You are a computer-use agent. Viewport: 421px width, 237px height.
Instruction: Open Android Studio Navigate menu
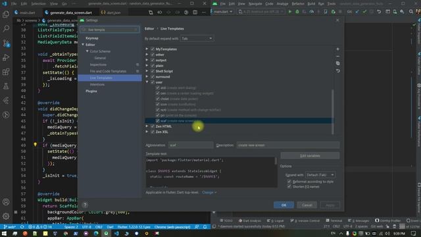click(255, 4)
